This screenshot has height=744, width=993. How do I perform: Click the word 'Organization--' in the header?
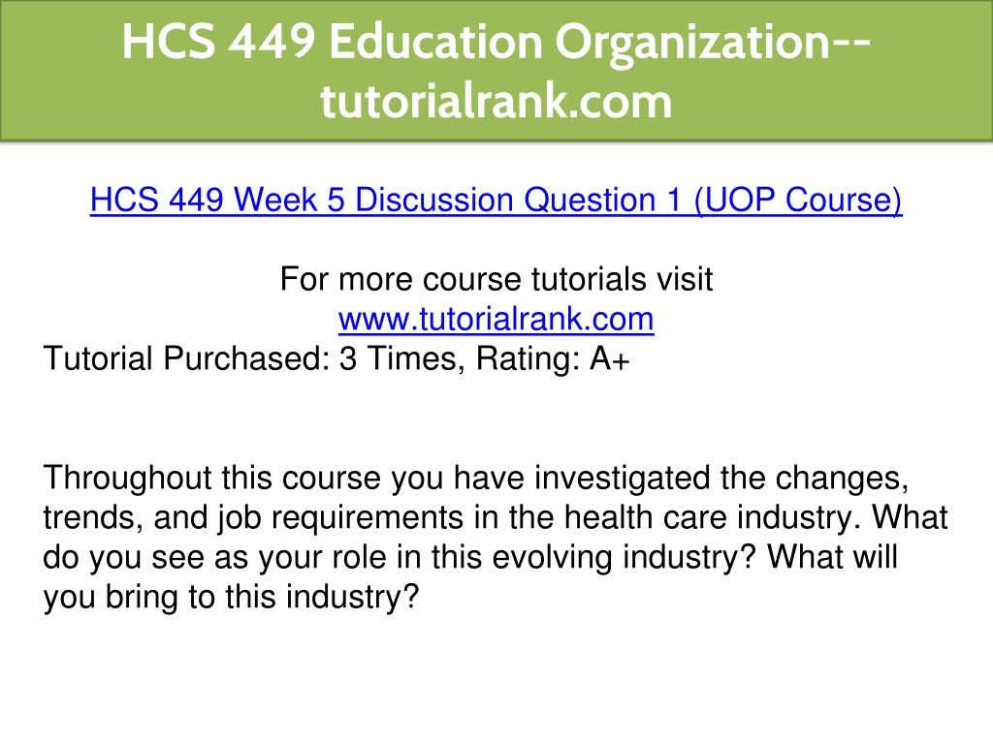point(713,43)
